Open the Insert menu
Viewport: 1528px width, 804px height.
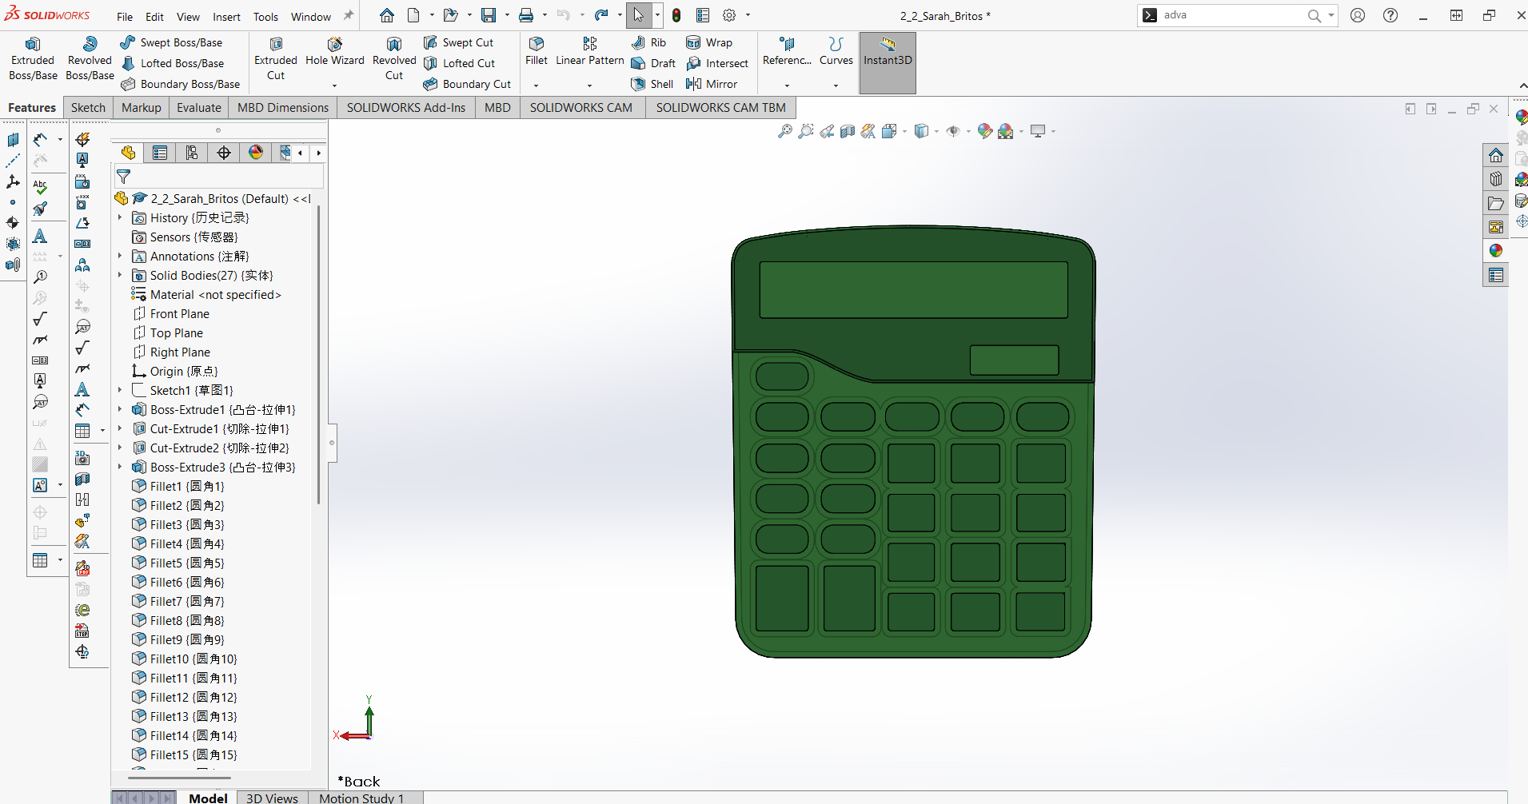coord(226,17)
